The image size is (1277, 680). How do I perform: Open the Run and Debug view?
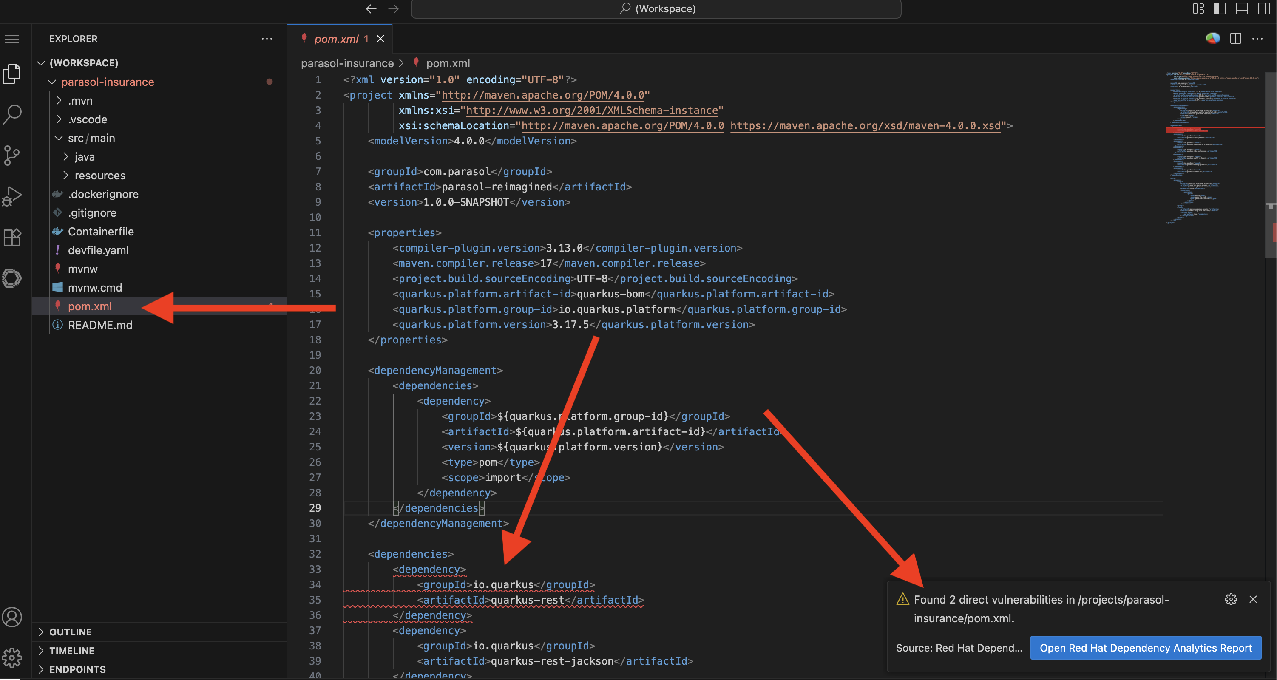(x=12, y=196)
